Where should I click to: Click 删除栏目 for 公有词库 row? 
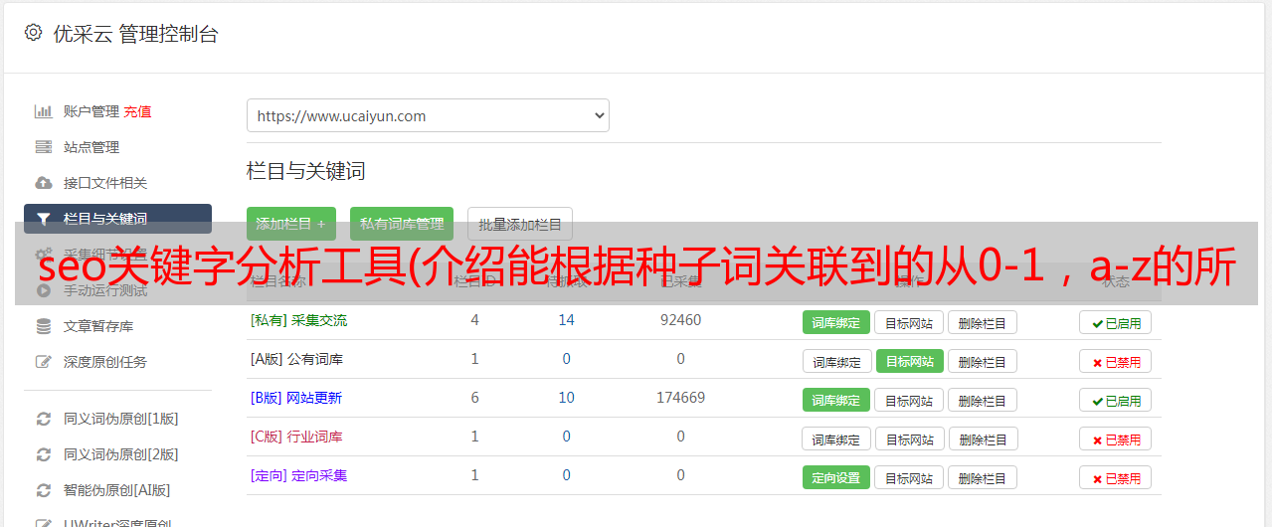982,361
